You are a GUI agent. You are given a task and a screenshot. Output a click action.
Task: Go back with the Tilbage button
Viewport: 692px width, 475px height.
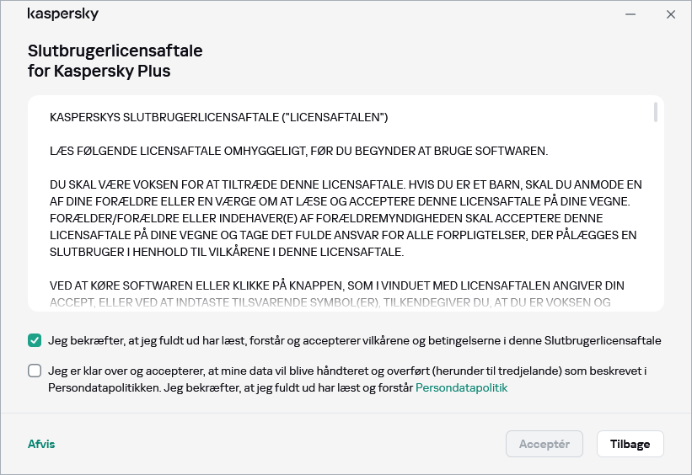(630, 444)
